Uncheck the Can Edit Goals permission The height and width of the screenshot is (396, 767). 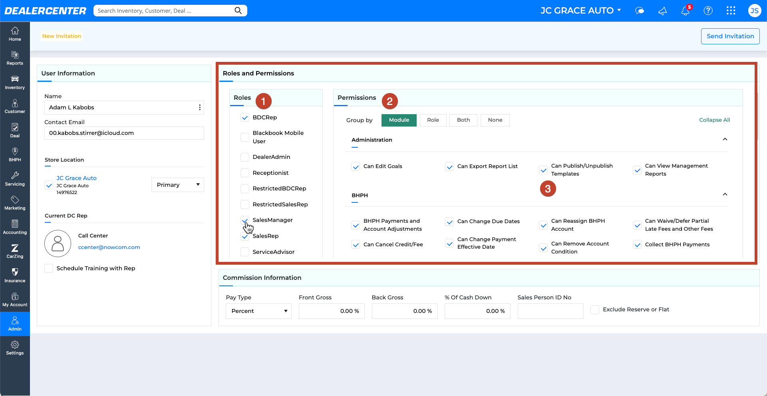click(356, 166)
